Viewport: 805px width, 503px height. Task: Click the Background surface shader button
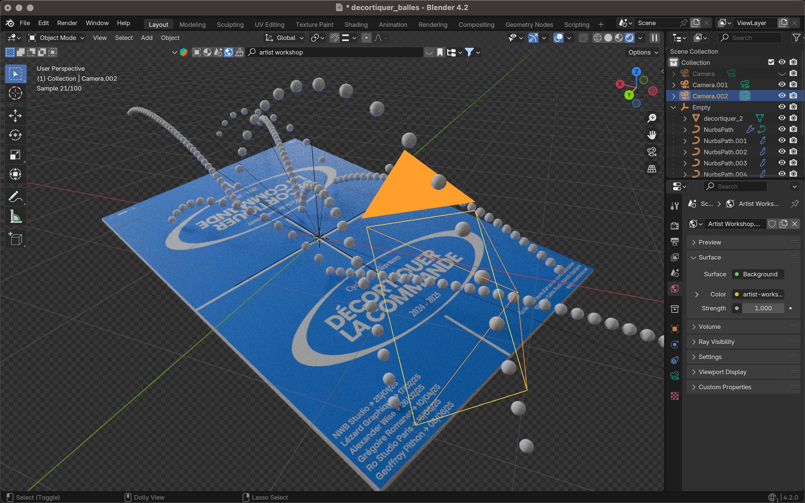click(757, 274)
